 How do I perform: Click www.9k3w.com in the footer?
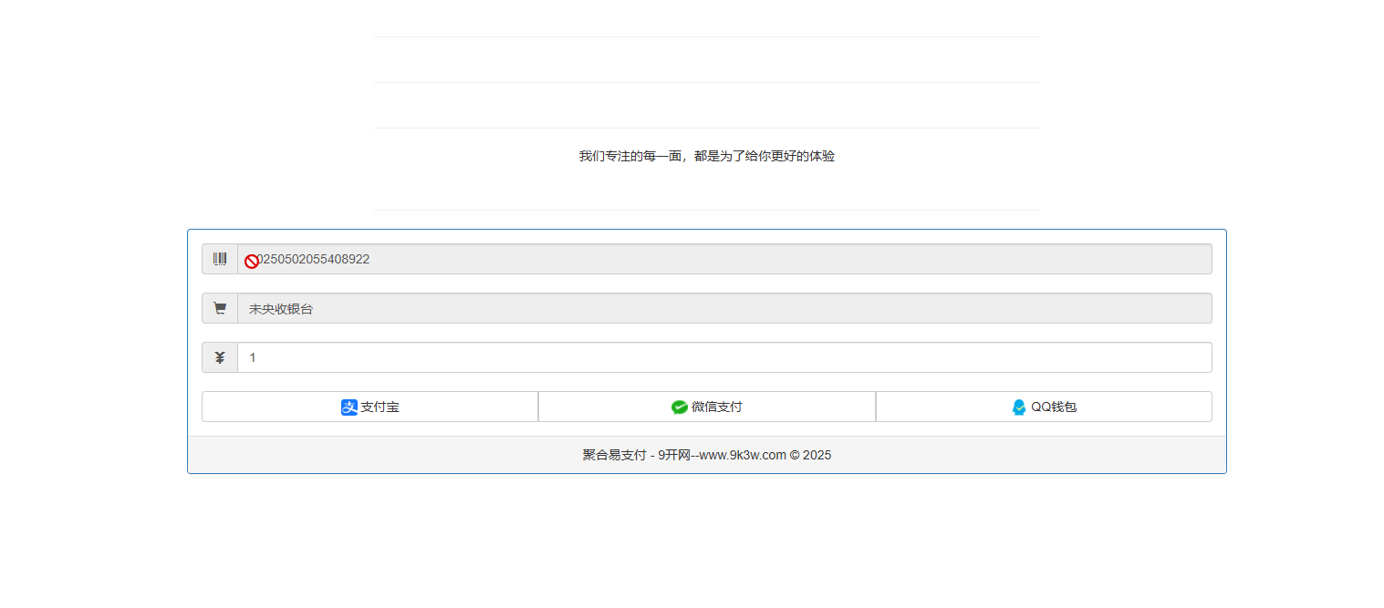(x=743, y=455)
